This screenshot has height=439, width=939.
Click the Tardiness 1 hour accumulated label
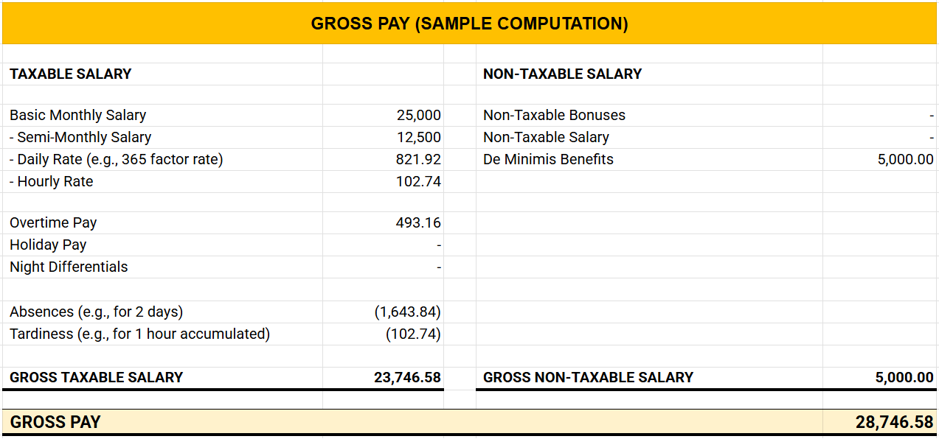139,334
